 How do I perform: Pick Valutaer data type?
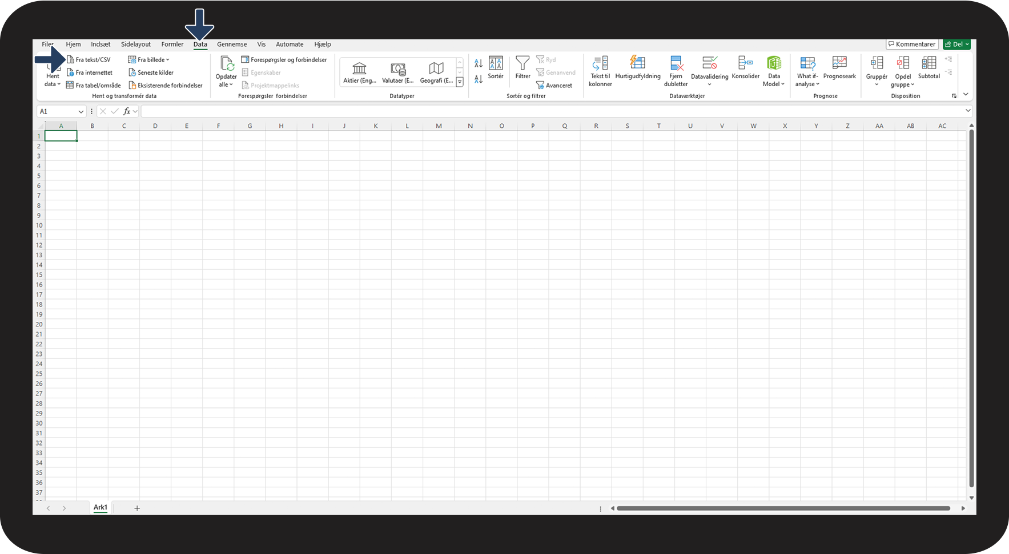click(398, 72)
